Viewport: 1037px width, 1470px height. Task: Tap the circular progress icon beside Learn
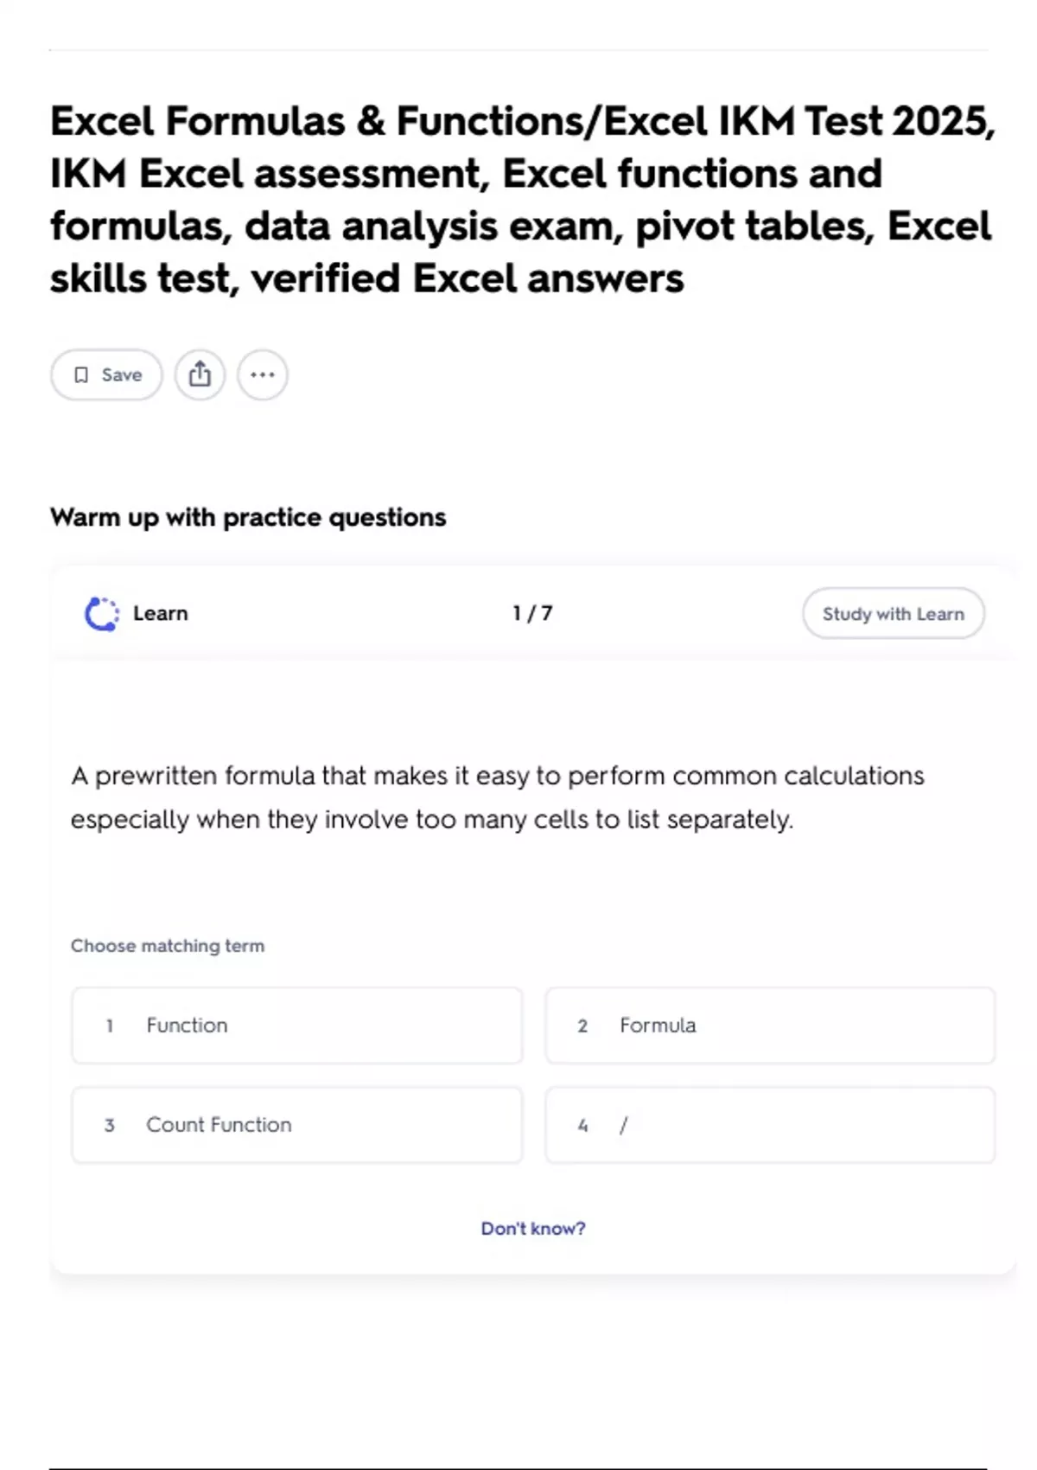point(101,613)
